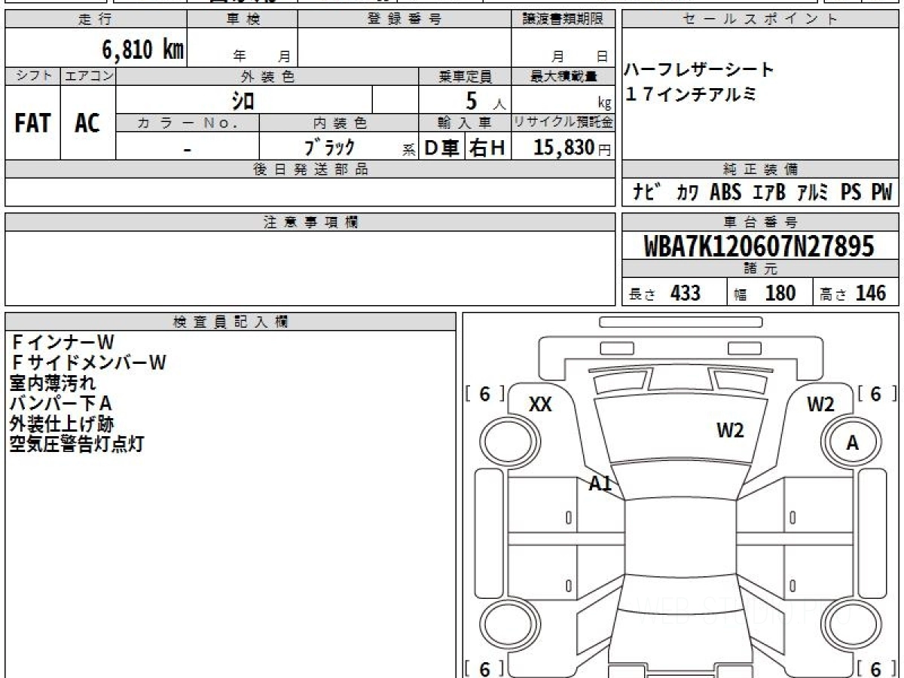Screen dimensions: 904x678
Task: Select ABS in the equipment list
Action: (726, 193)
